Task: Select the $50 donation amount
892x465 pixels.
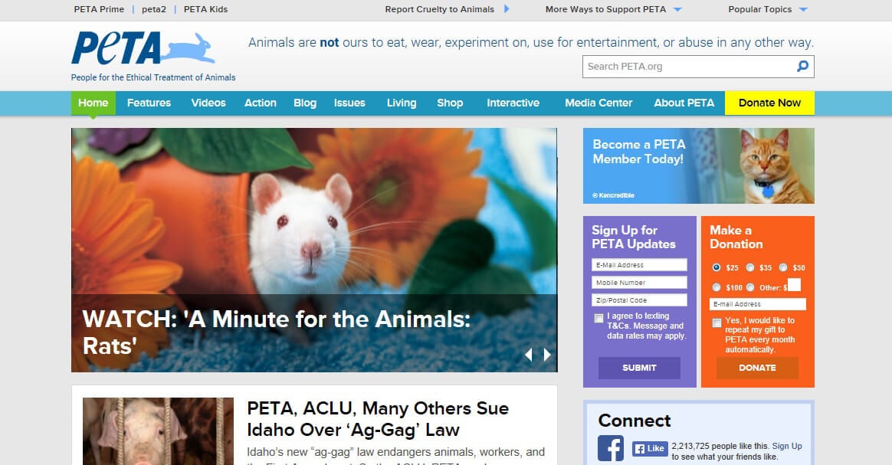Action: [x=783, y=267]
